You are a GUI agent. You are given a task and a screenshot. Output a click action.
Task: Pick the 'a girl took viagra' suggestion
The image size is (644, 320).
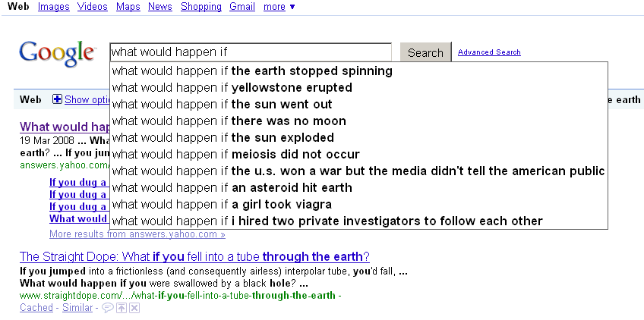point(358,204)
